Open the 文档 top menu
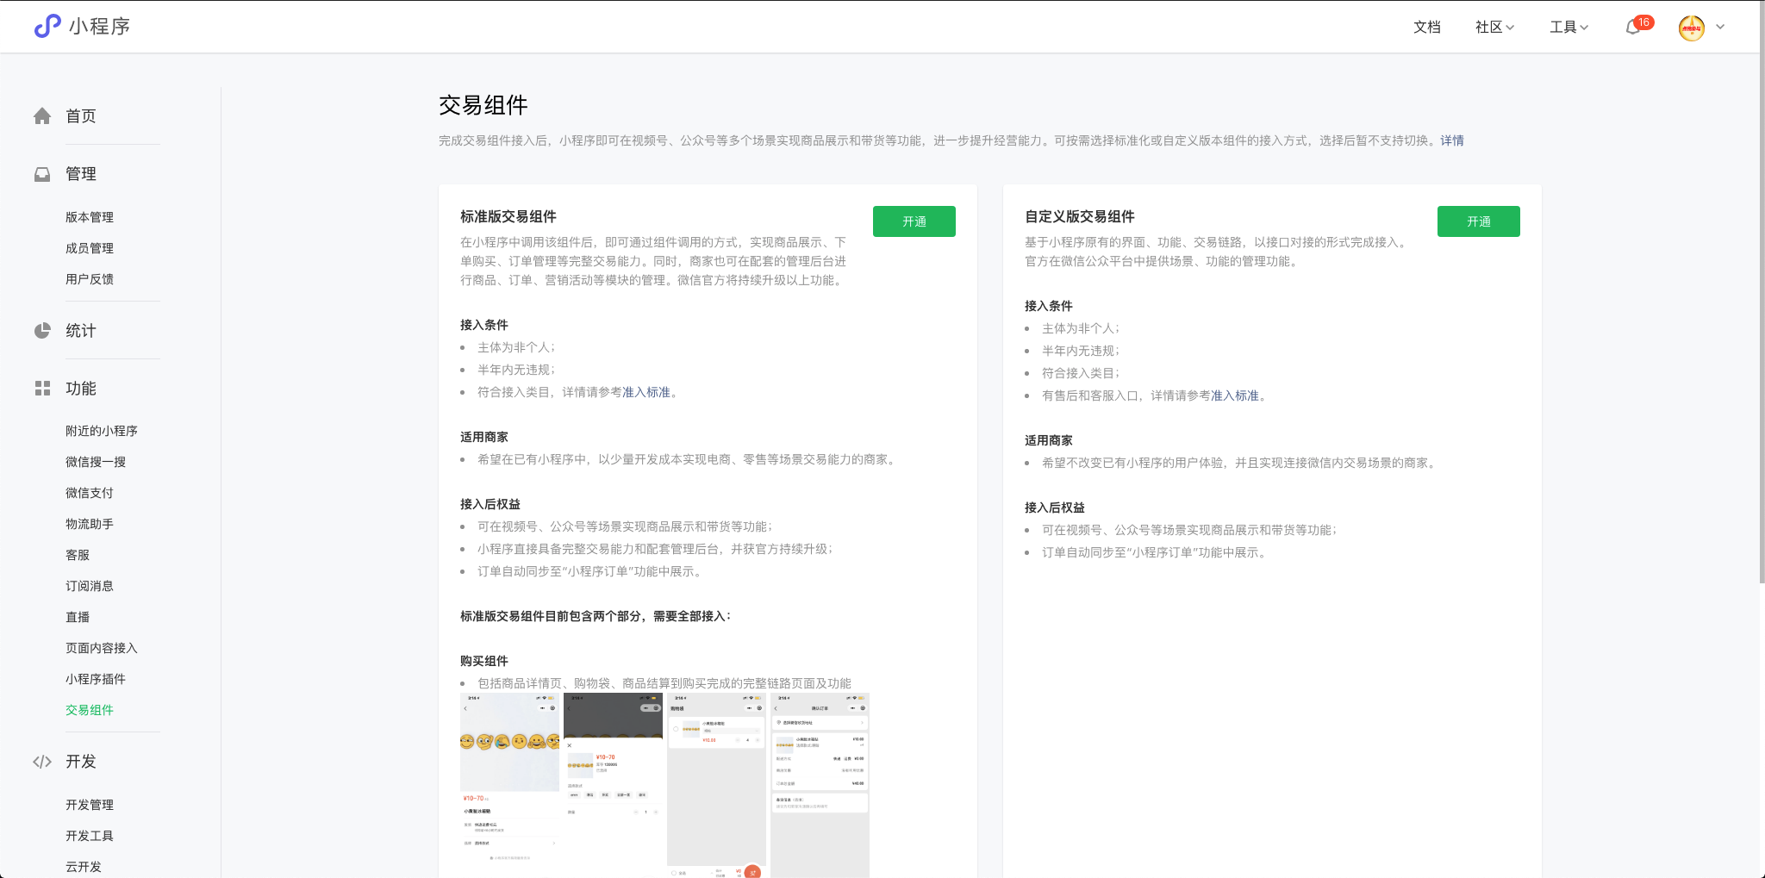This screenshot has width=1765, height=878. 1427,28
